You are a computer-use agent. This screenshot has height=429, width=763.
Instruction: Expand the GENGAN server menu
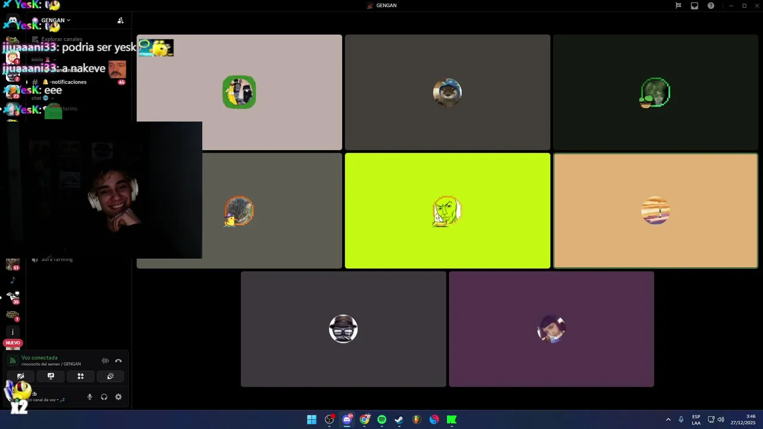[x=55, y=20]
